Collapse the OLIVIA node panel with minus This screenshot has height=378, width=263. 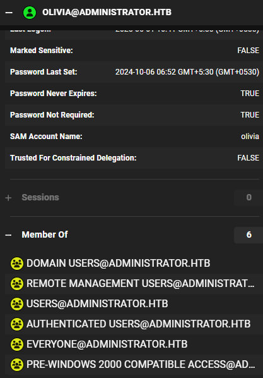9,13
